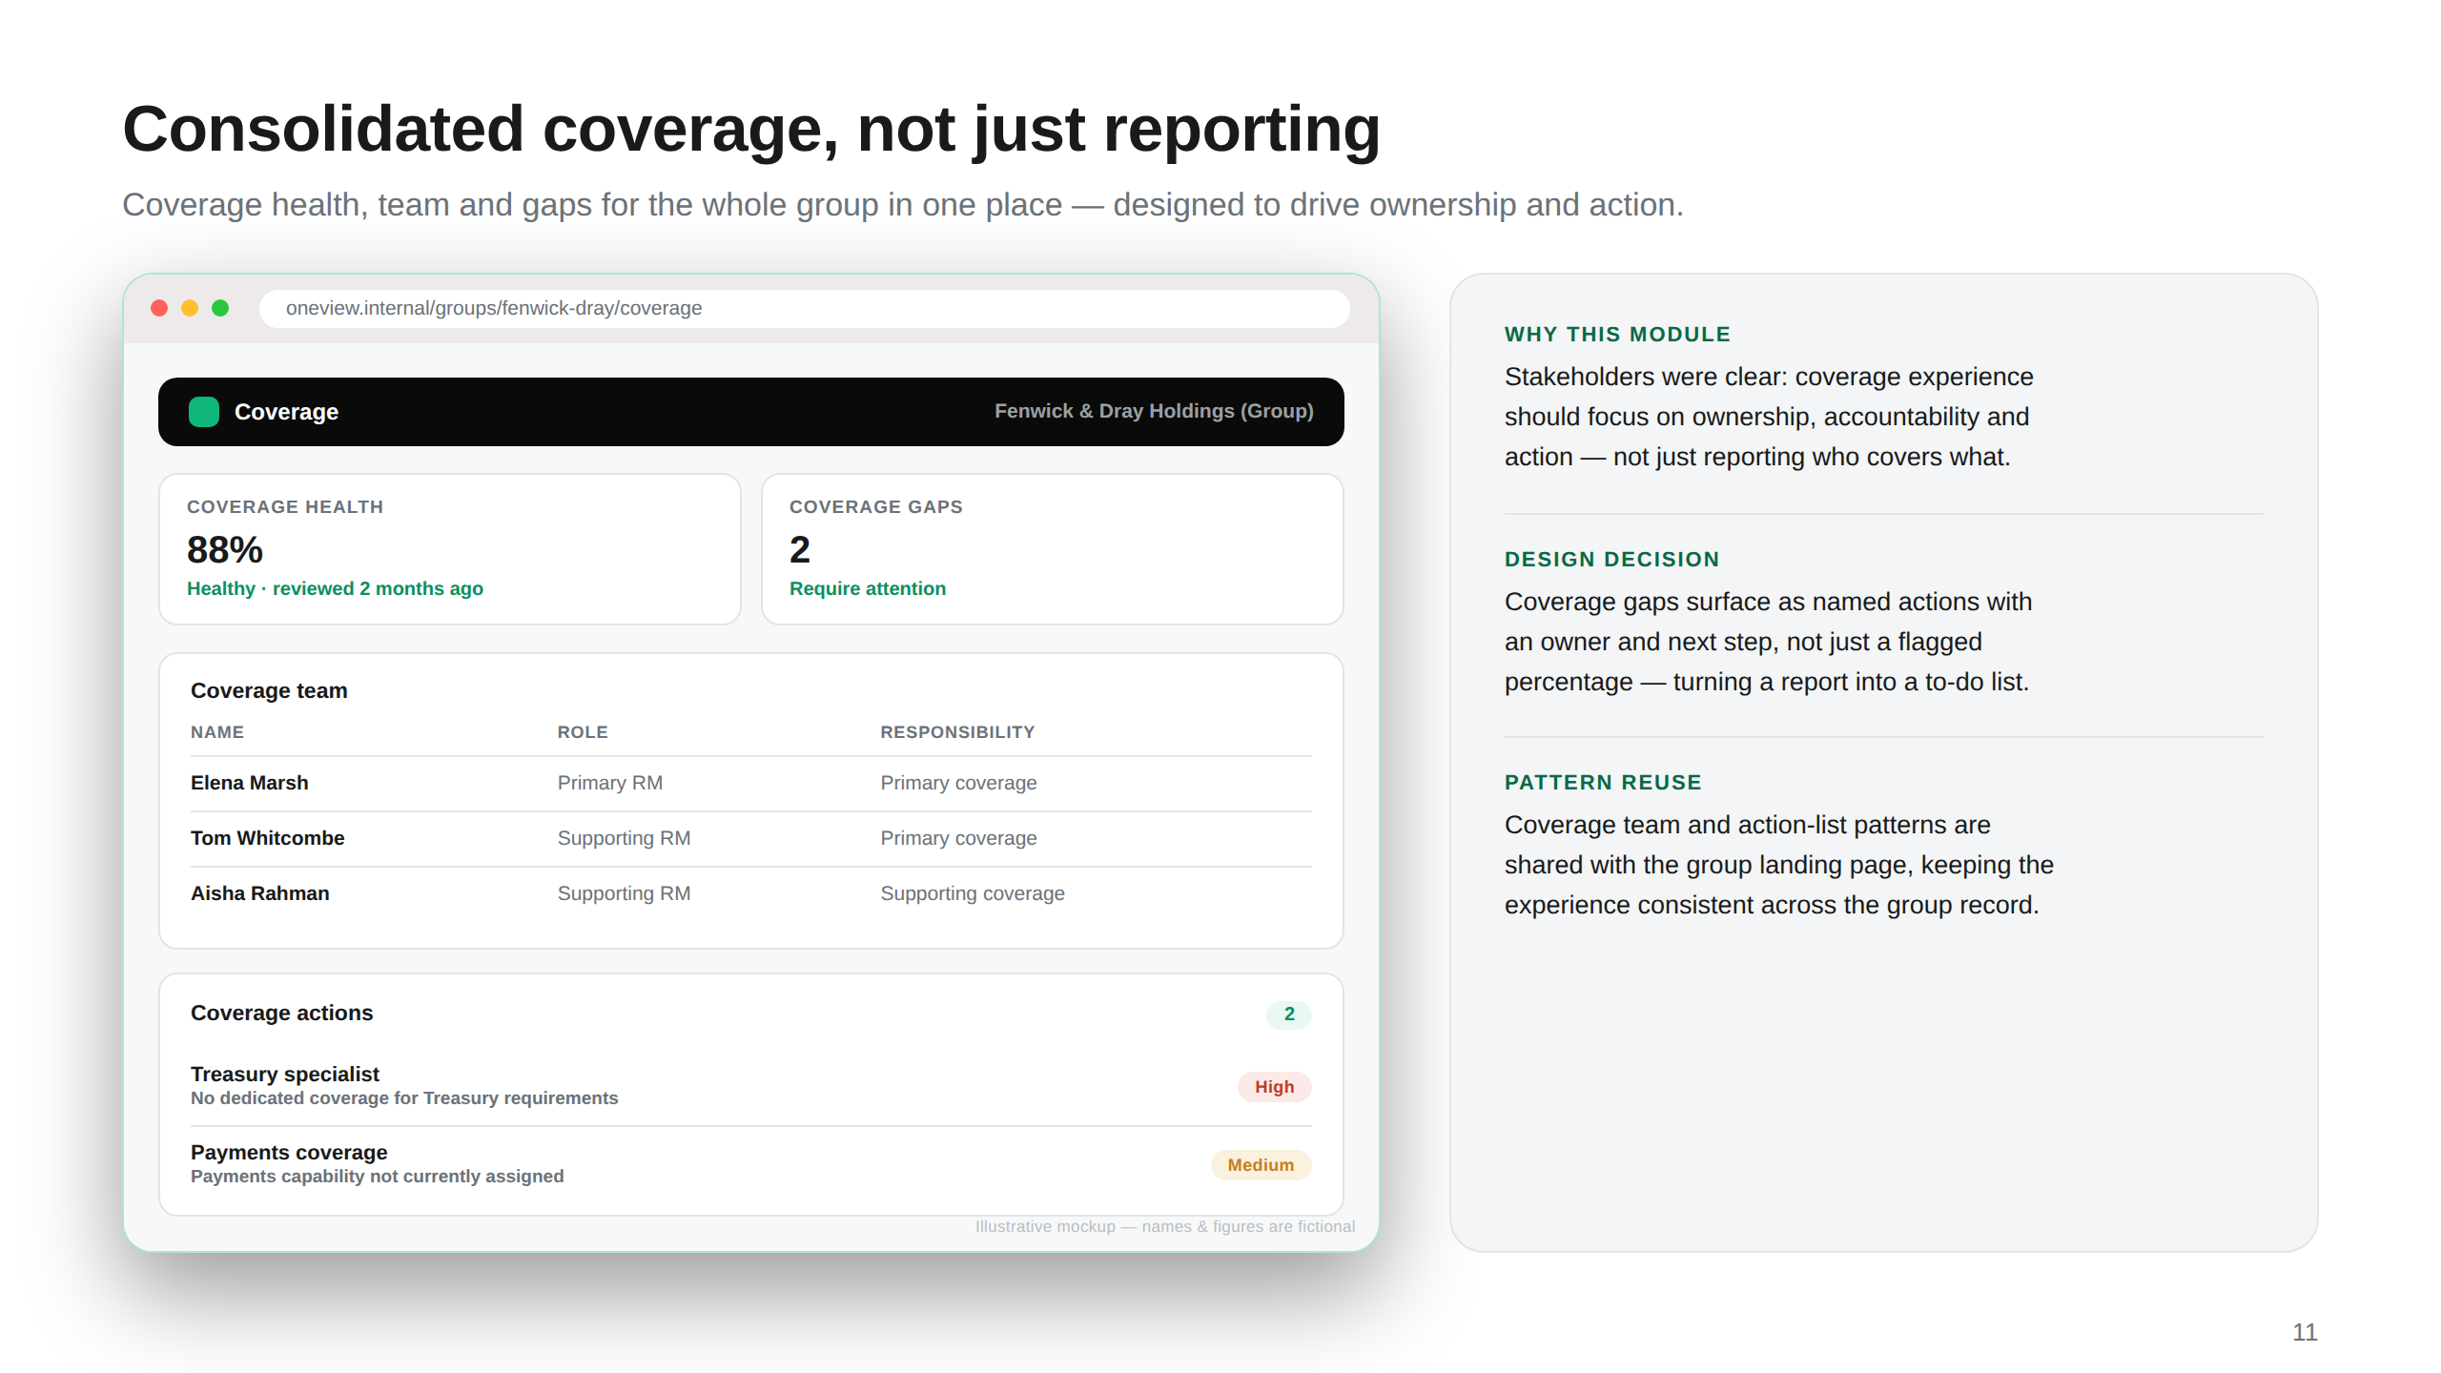Click the green maximize window dot
The image size is (2441, 1373).
(x=220, y=308)
